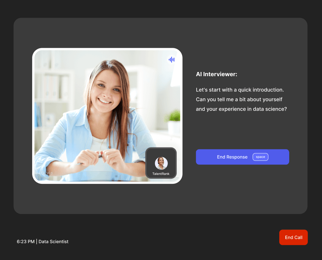Image resolution: width=322 pixels, height=260 pixels.
Task: Click the TalentRank interviewer avatar photo
Action: 161,163
